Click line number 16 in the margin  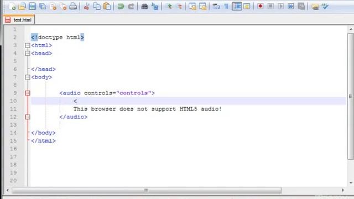click(x=13, y=149)
